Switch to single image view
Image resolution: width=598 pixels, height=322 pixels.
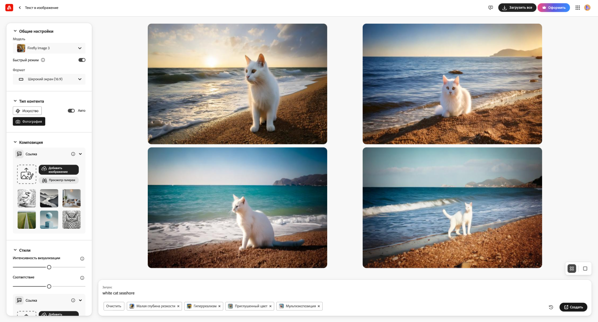coord(585,268)
